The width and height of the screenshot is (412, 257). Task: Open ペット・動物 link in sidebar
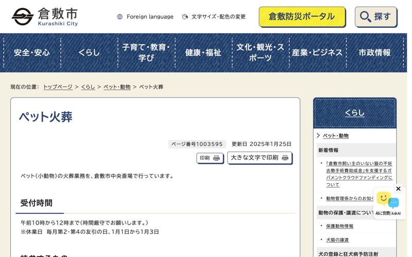336,136
